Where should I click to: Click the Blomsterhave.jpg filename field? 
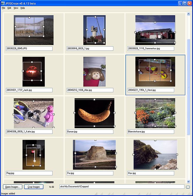tap(151, 131)
